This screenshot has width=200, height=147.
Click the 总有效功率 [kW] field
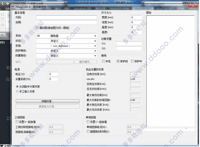136,74
